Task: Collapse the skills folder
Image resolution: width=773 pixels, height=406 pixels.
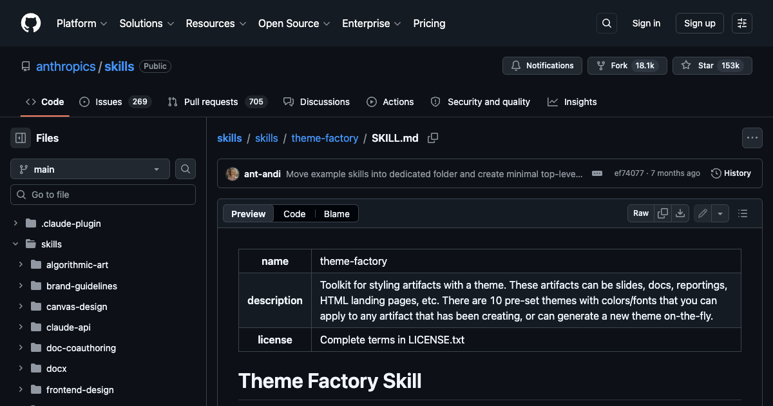Action: click(x=15, y=244)
